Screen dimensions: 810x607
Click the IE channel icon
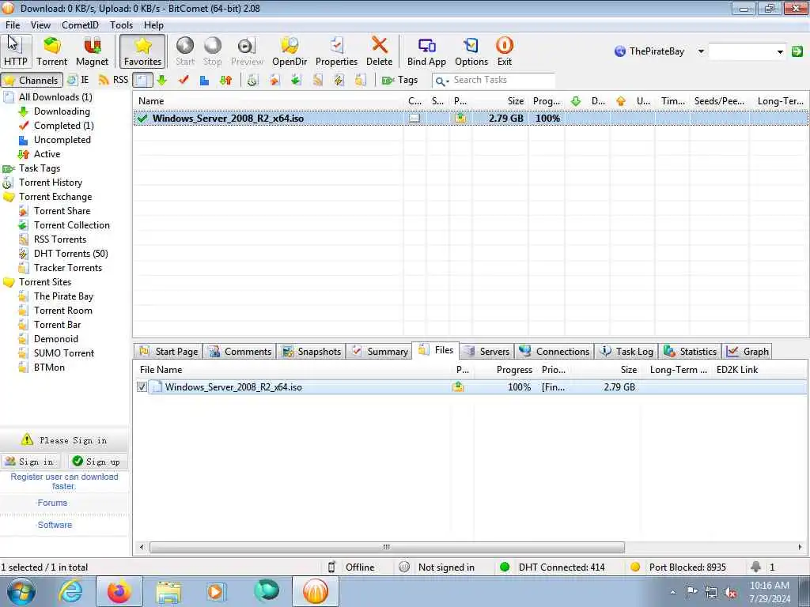point(78,80)
